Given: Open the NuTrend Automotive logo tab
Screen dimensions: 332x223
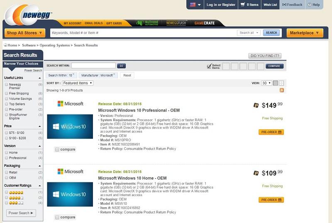Looking at the screenshot, I should coord(147,23).
